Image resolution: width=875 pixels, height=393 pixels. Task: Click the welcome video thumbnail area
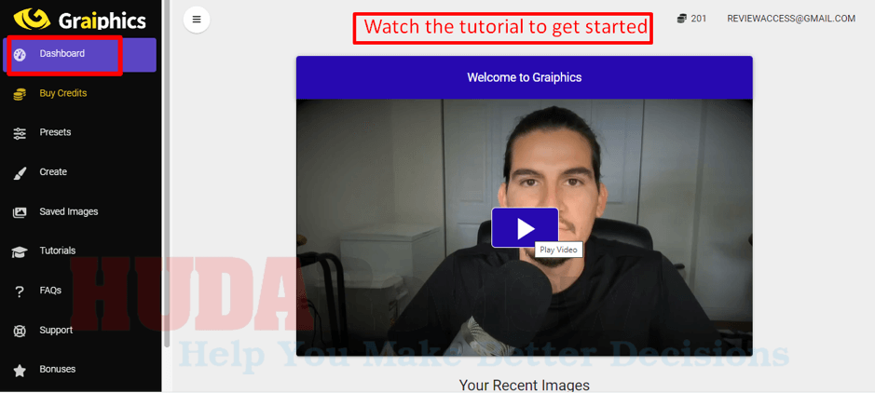point(524,227)
